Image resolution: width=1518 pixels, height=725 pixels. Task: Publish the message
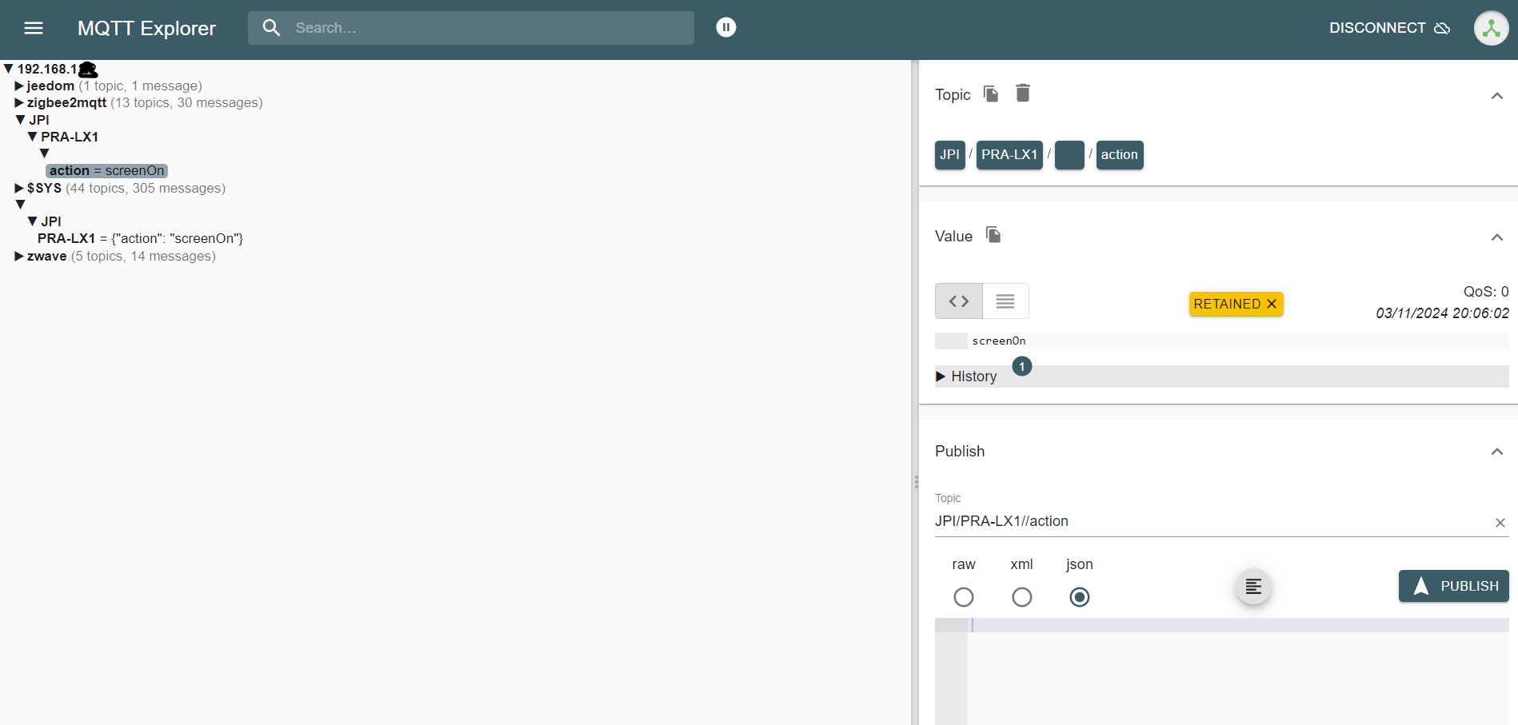coord(1453,586)
